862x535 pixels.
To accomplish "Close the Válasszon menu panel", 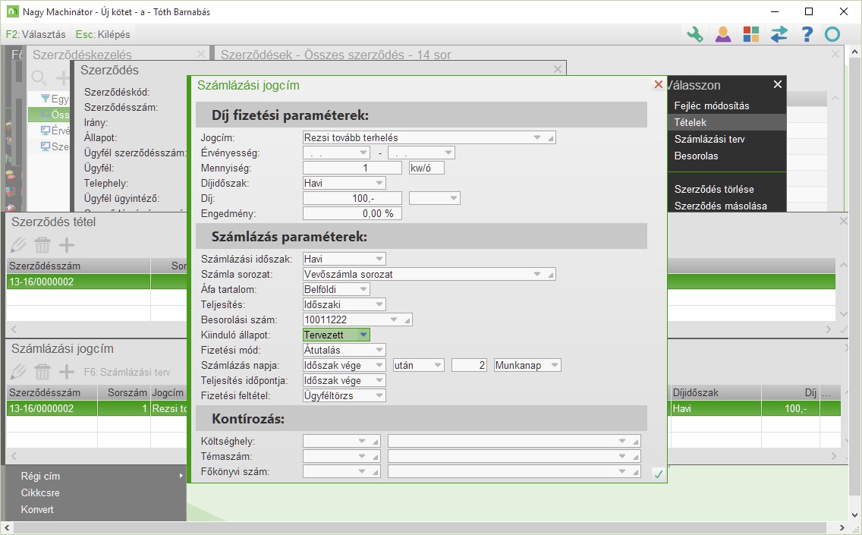I will [777, 84].
